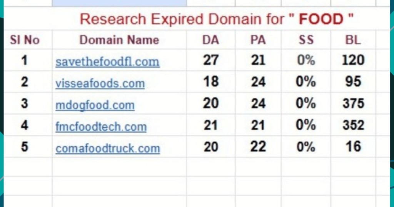Click the cell showing BL value 352

pyautogui.click(x=353, y=125)
